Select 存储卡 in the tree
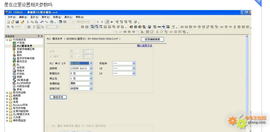The width and height of the screenshot is (270, 132). pyautogui.click(x=21, y=71)
